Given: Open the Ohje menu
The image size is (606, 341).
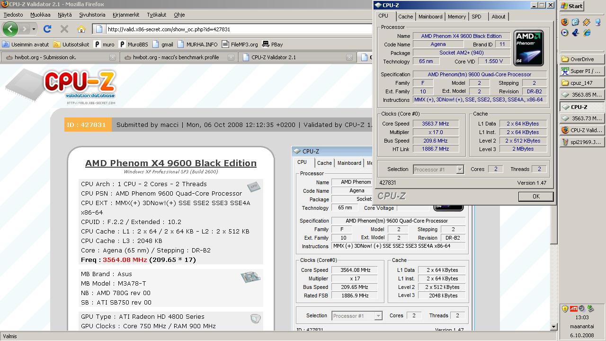Looking at the screenshot, I should pos(179,15).
